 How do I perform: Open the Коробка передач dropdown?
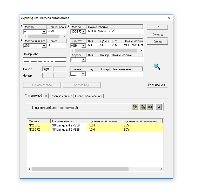pos(83,60)
